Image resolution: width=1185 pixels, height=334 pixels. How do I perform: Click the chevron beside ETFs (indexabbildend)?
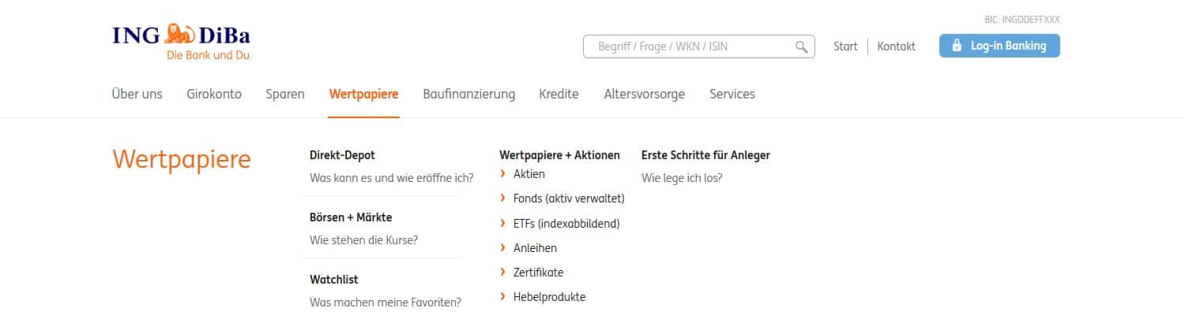[503, 223]
